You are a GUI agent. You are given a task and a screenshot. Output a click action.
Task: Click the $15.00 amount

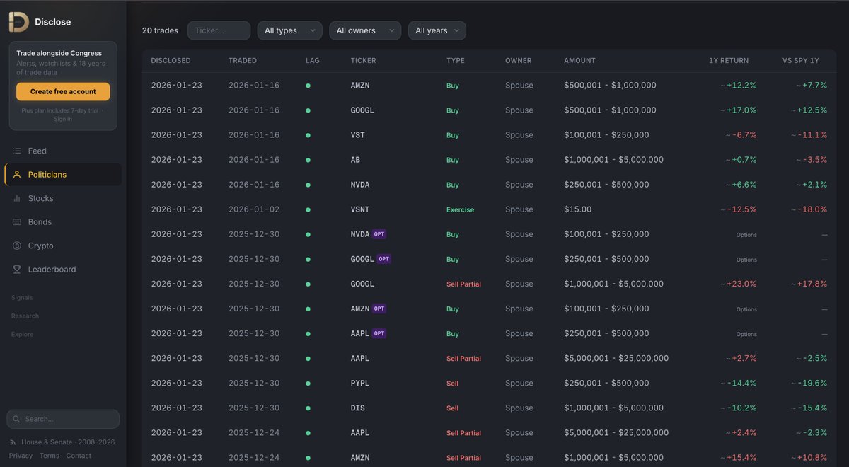coord(578,209)
